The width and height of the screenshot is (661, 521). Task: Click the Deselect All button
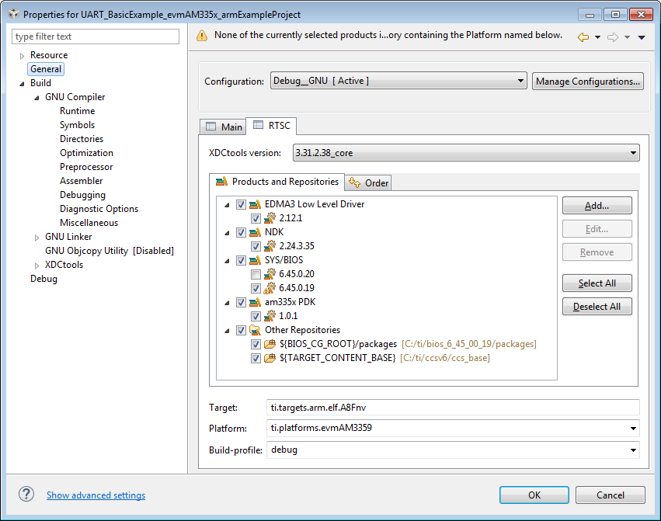click(x=597, y=307)
